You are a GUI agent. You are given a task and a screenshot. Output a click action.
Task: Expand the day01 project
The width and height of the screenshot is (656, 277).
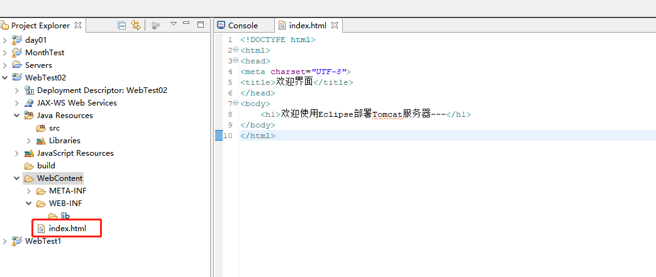[4, 40]
